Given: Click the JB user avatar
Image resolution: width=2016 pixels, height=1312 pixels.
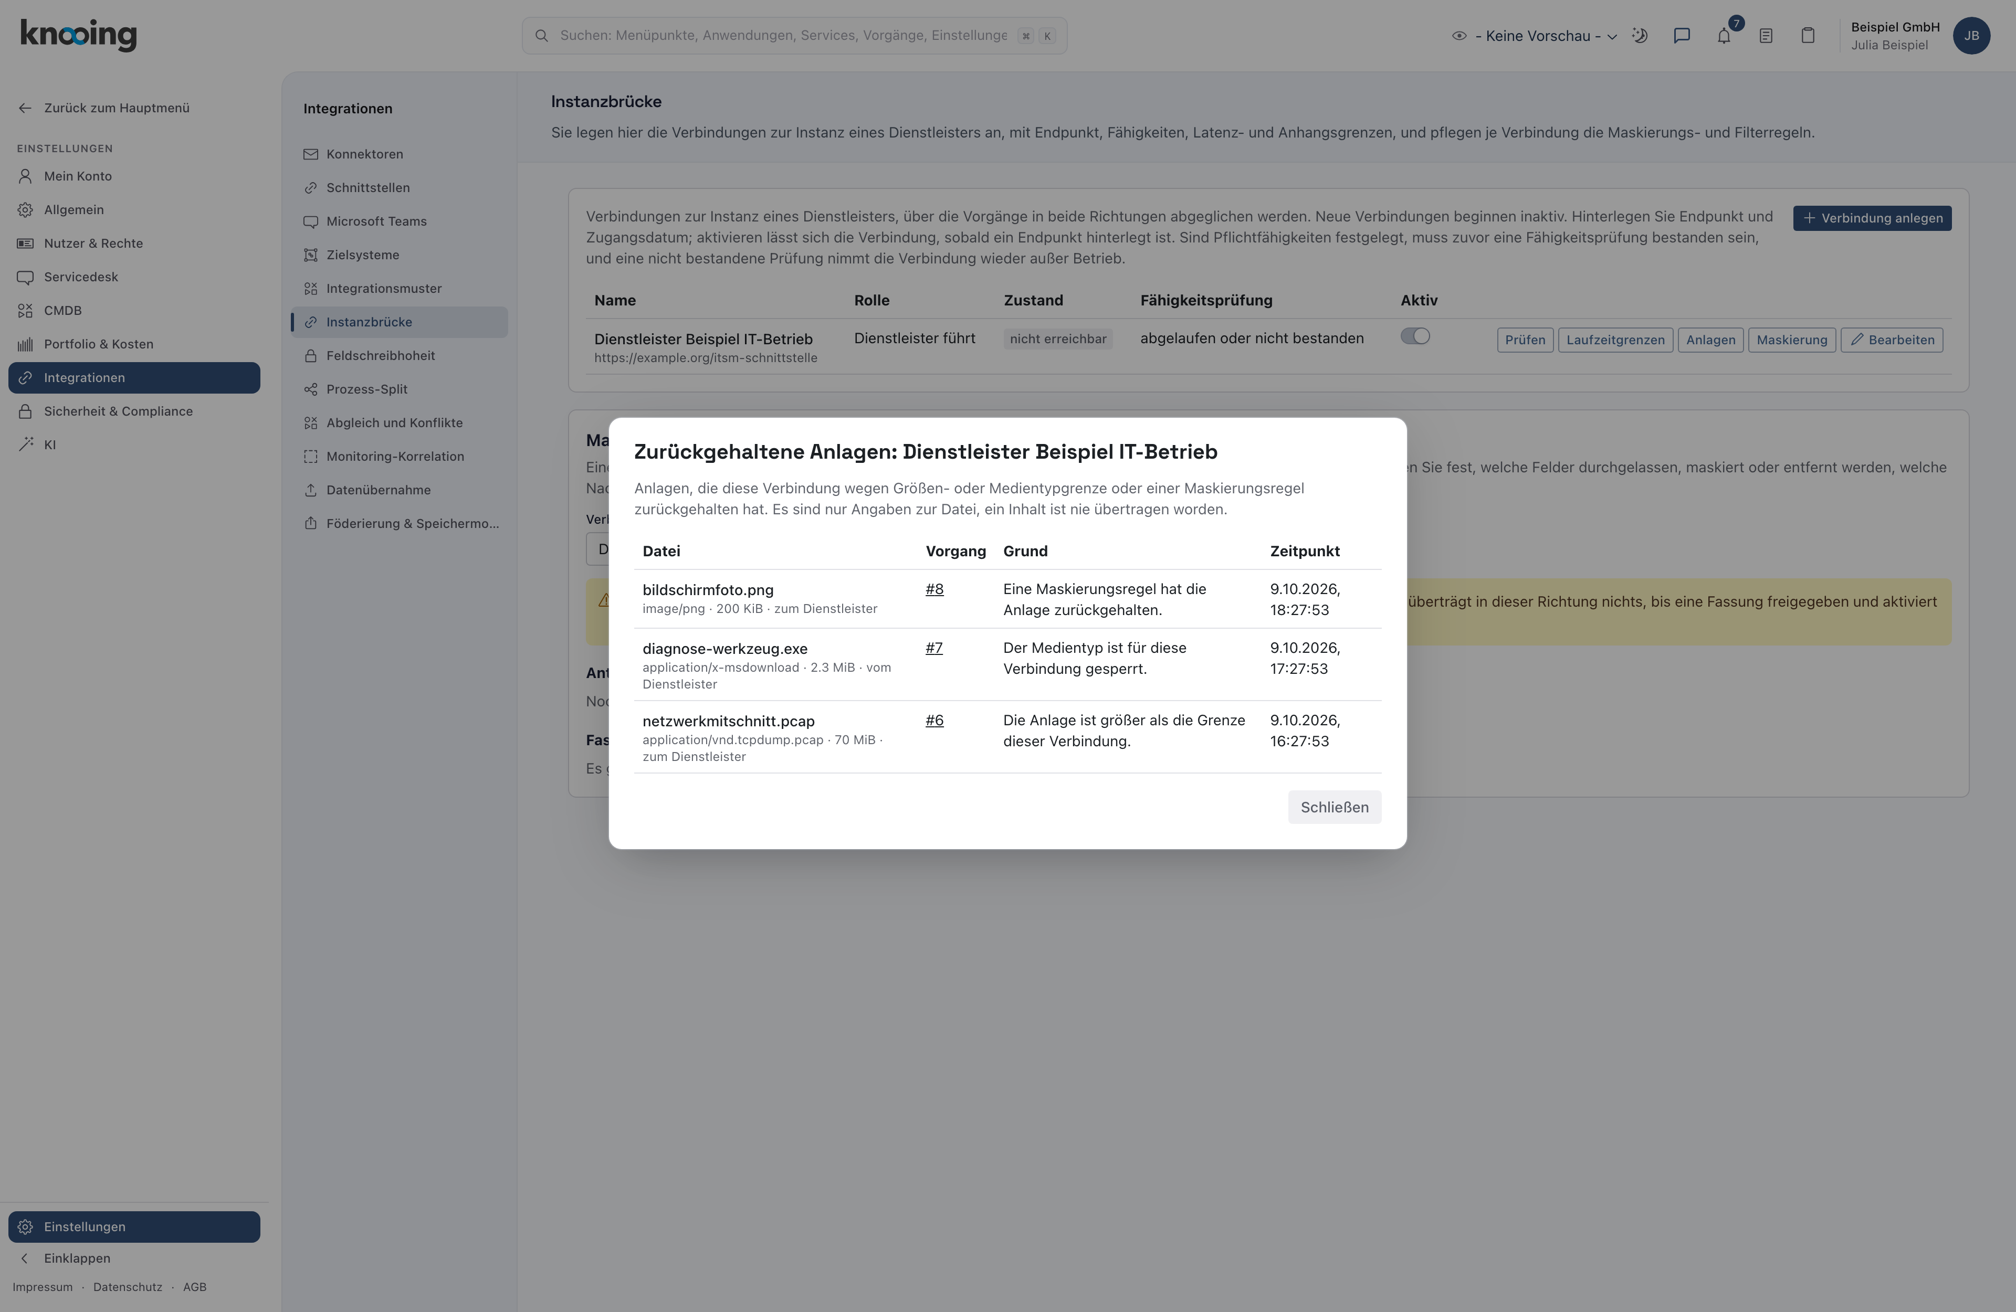Looking at the screenshot, I should (1971, 36).
